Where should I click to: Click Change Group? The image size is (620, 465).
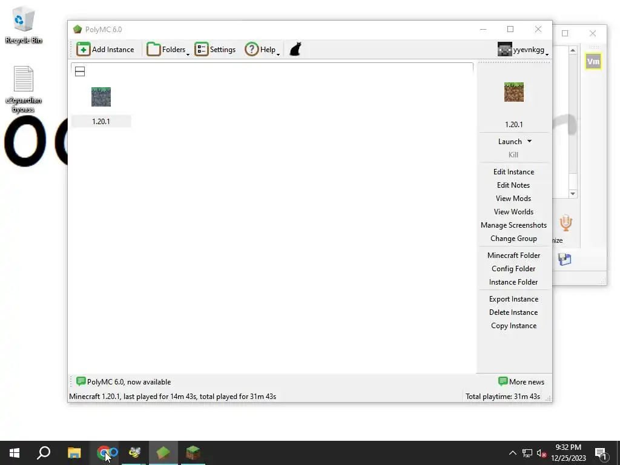tap(513, 239)
